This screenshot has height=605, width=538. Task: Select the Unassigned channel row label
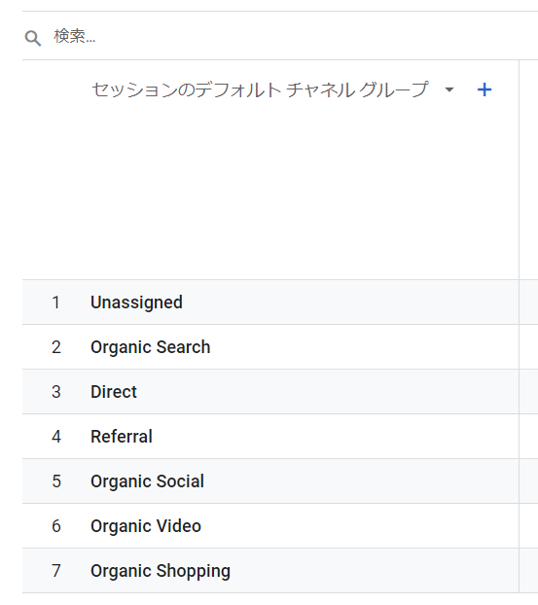(136, 302)
